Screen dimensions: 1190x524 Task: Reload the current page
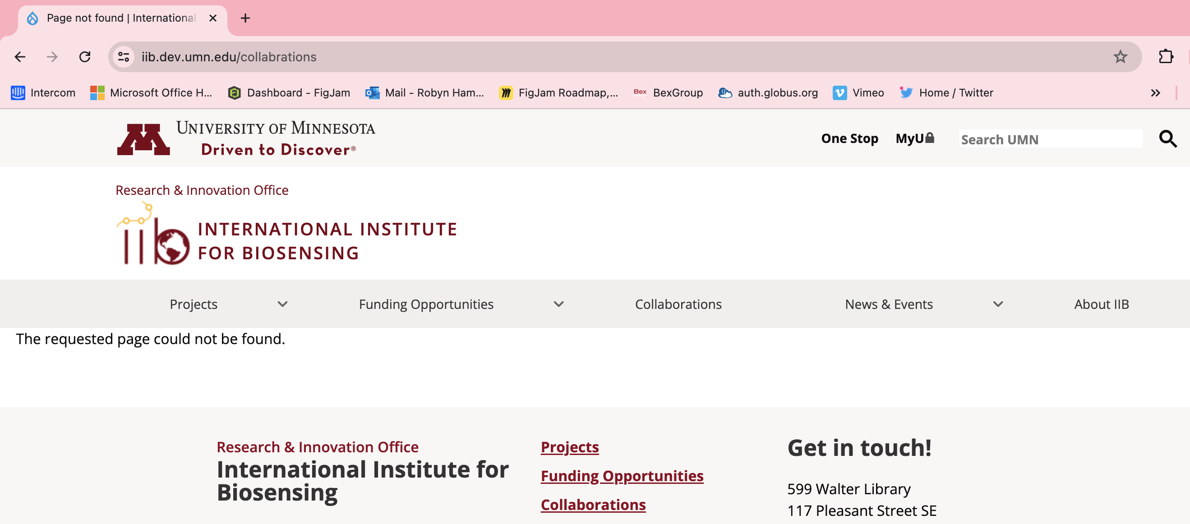point(84,57)
